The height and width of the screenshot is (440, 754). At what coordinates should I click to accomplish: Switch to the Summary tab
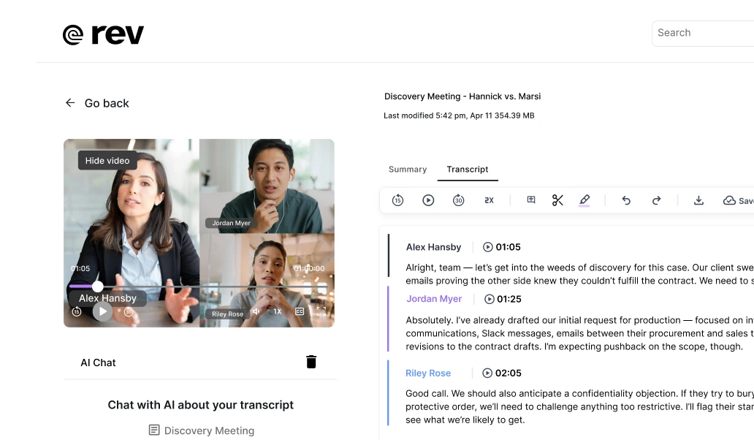point(407,170)
